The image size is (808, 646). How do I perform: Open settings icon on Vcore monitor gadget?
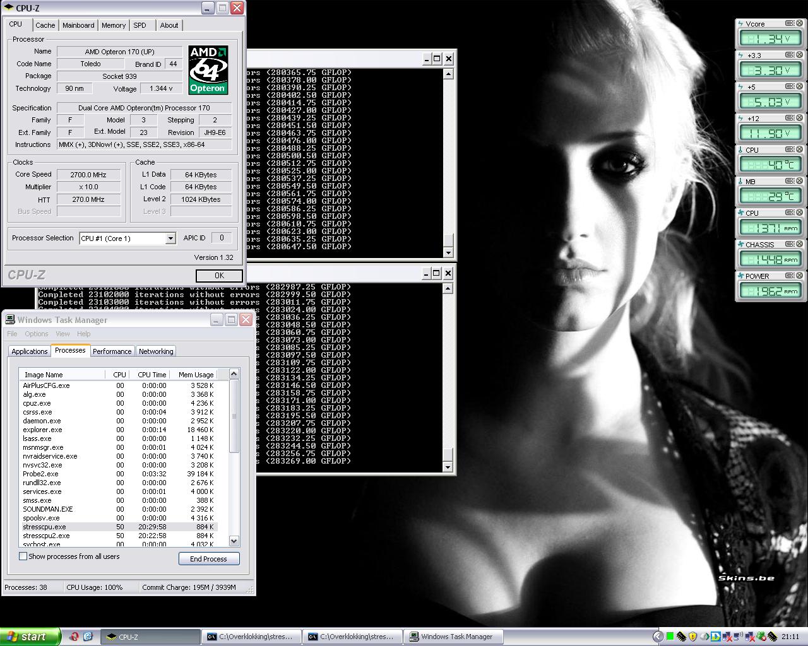tap(789, 23)
